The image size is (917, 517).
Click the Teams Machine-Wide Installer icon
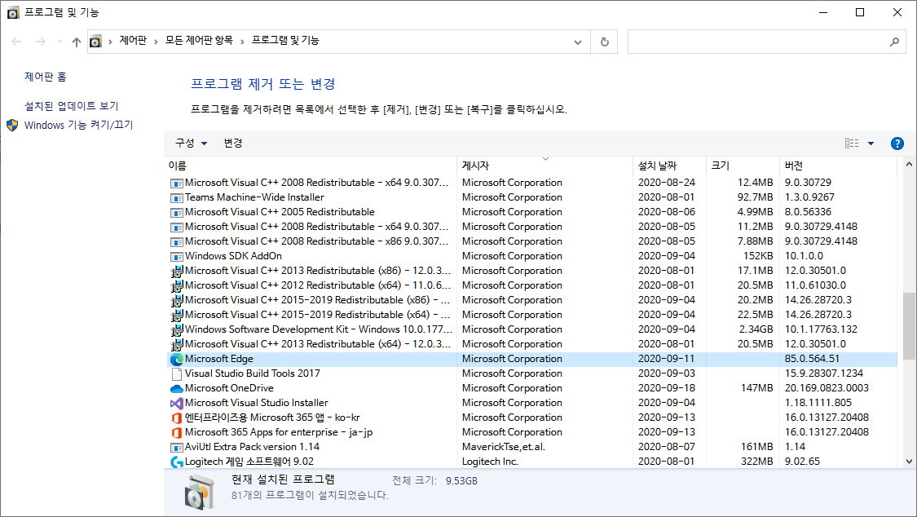pos(177,197)
